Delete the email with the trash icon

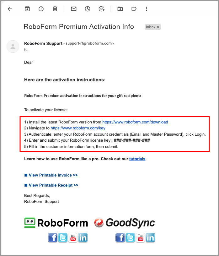point(55,9)
